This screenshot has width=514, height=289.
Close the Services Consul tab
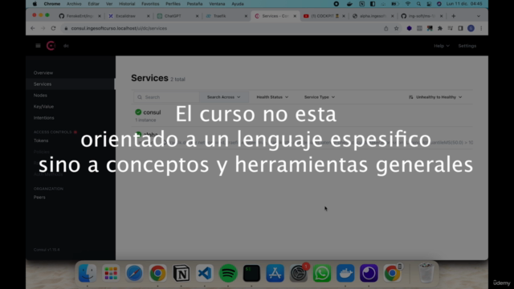coord(295,16)
